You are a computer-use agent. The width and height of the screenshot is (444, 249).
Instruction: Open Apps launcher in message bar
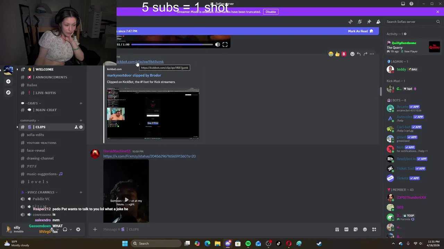point(374,229)
